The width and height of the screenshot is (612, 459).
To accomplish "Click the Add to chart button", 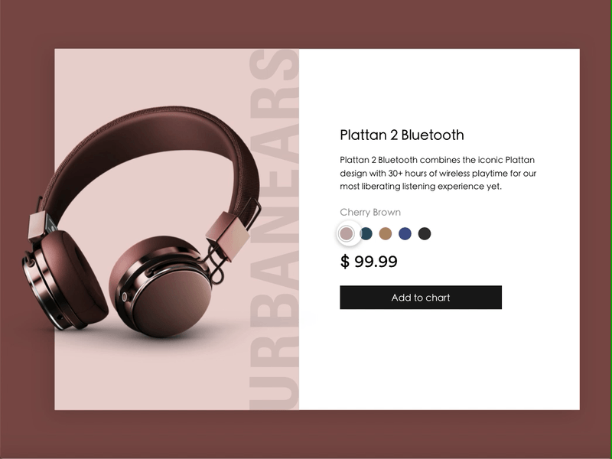I will [x=421, y=298].
